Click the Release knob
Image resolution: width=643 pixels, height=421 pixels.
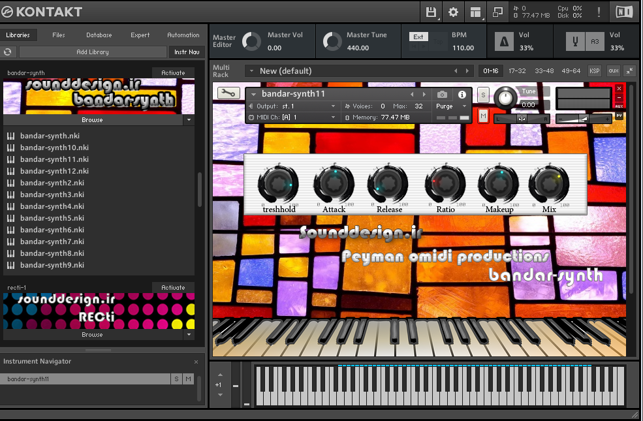[x=388, y=184]
